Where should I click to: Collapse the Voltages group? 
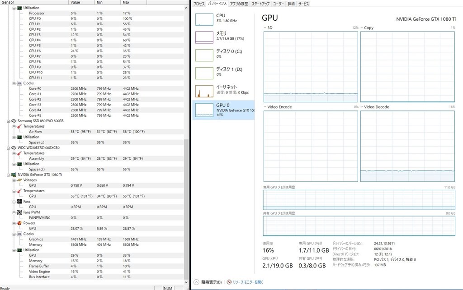click(14, 180)
